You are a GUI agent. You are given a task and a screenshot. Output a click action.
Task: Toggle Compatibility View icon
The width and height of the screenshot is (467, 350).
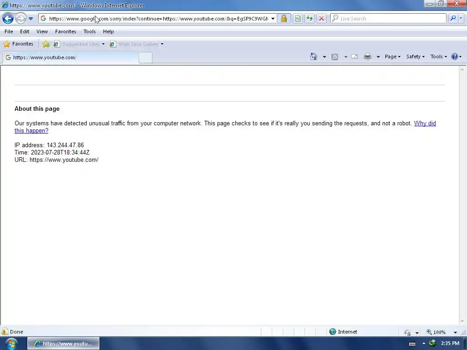pyautogui.click(x=298, y=18)
